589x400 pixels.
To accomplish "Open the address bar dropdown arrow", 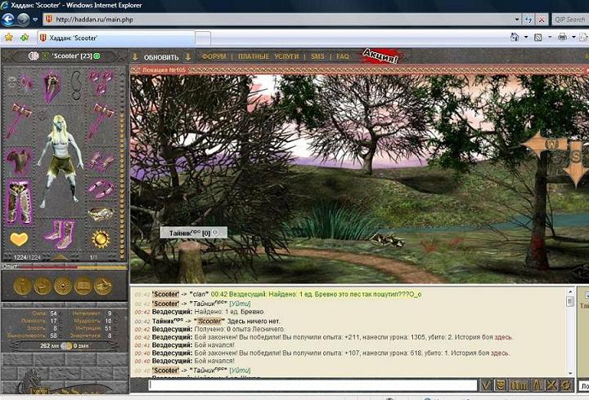I will (516, 20).
